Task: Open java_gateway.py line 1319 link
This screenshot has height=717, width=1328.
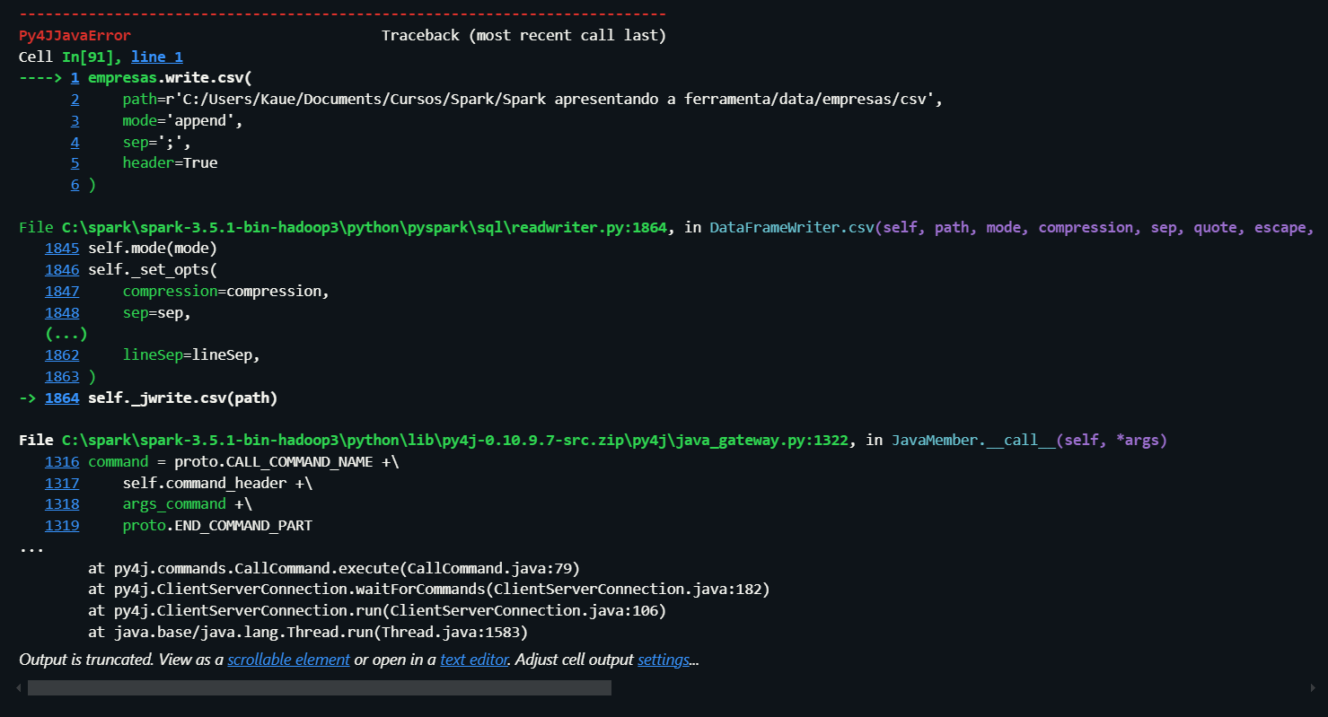Action: tap(62, 525)
